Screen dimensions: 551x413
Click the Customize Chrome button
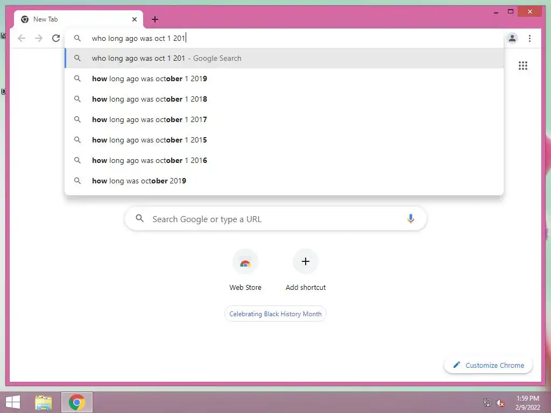point(488,365)
